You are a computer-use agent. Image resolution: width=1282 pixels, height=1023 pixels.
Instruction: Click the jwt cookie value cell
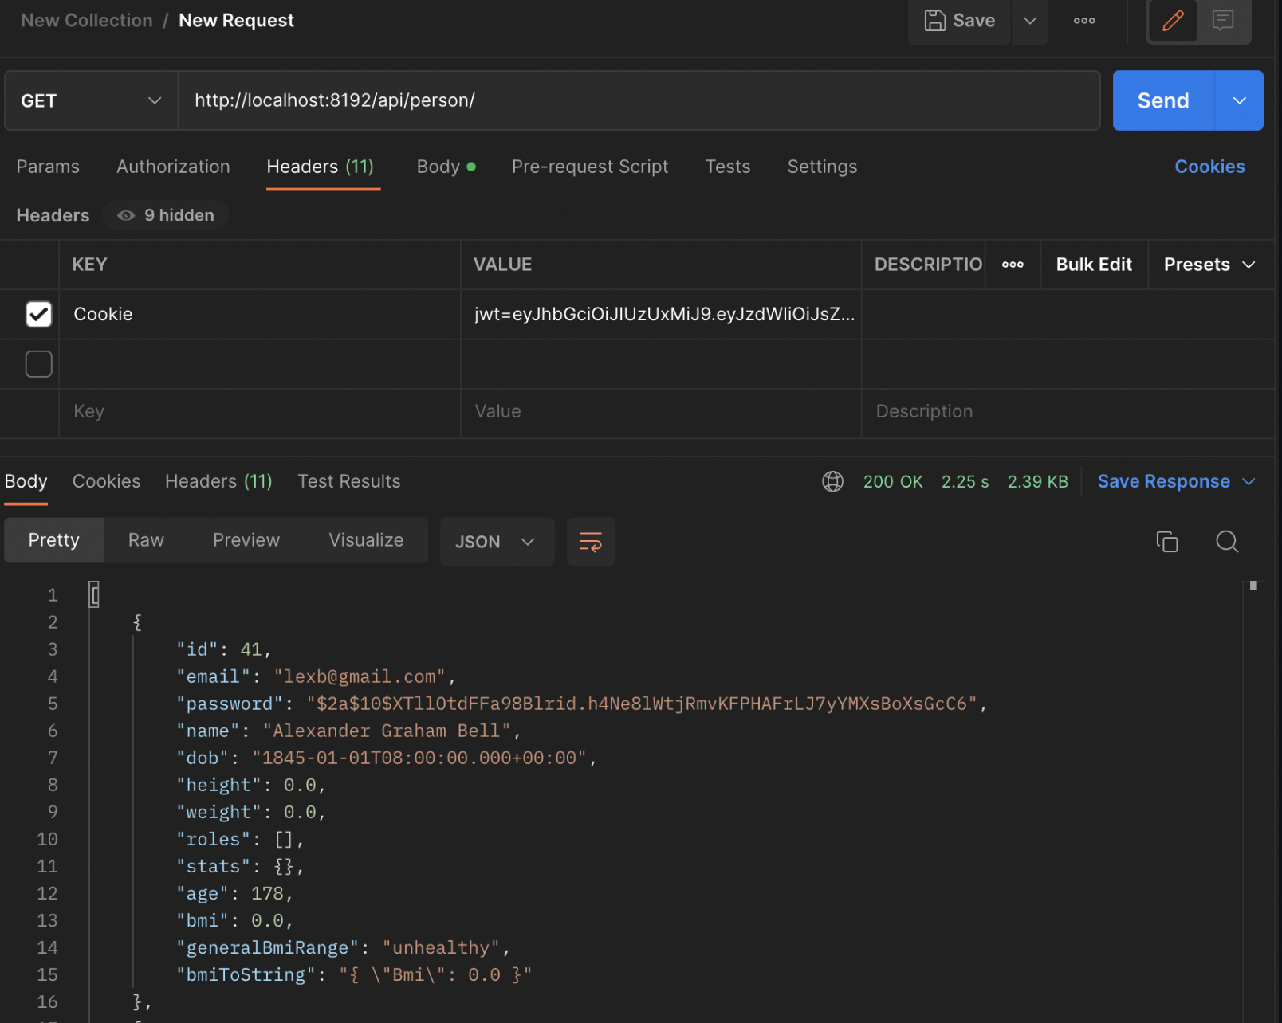(661, 314)
